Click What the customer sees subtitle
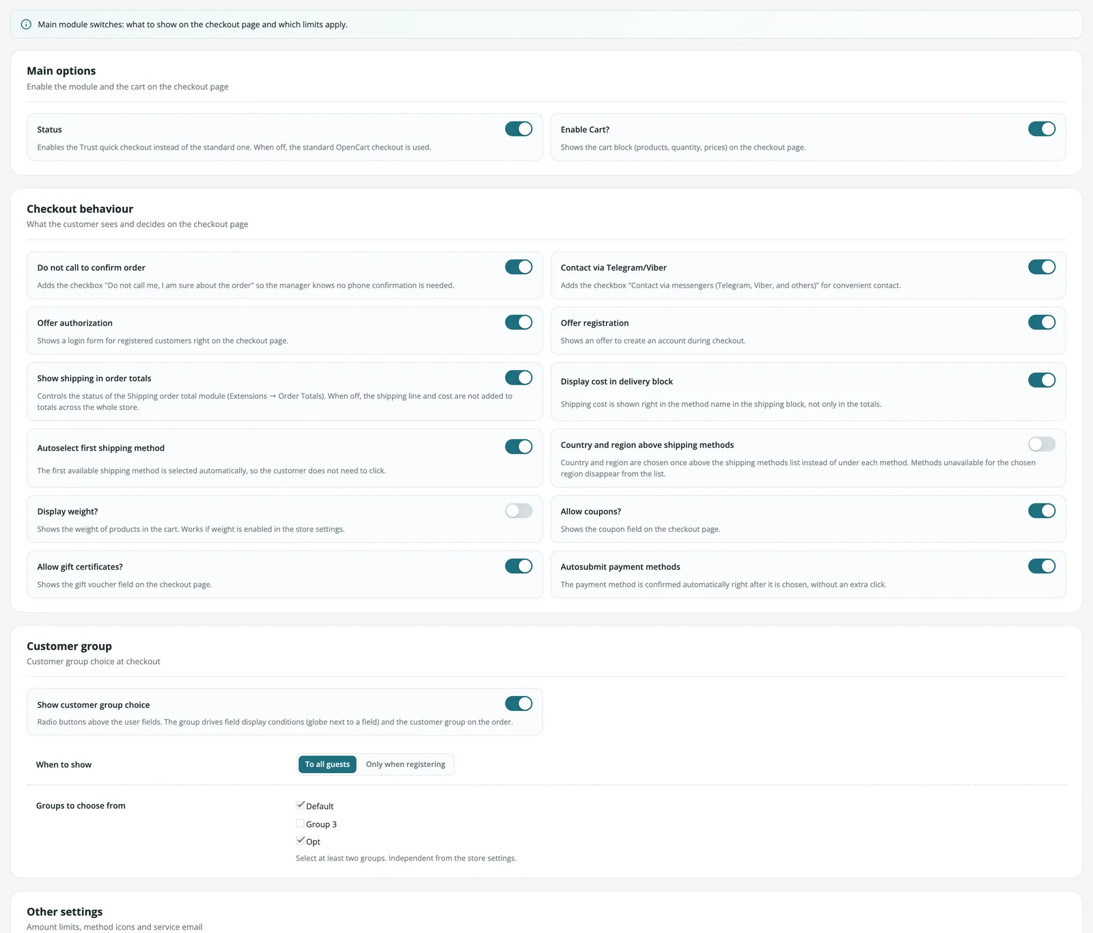Viewport: 1093px width, 933px height. pyautogui.click(x=137, y=224)
